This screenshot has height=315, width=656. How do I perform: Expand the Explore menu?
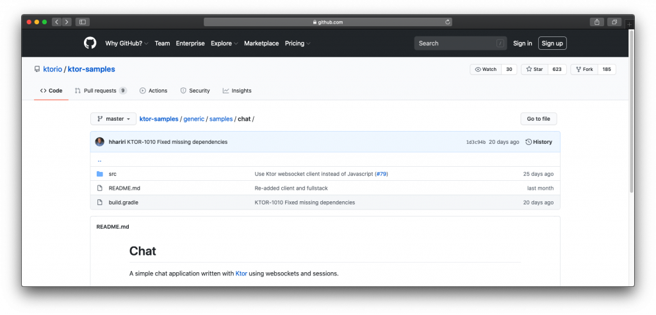point(224,43)
